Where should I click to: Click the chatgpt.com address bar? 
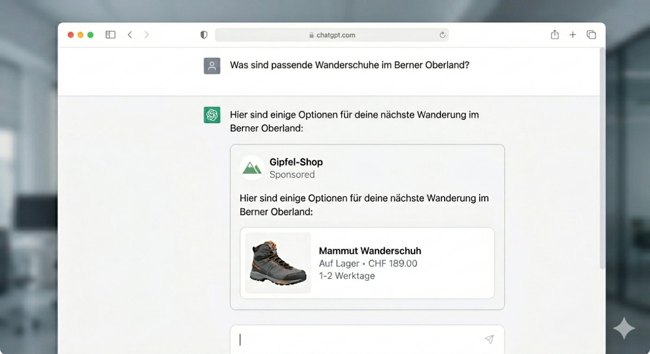[x=332, y=35]
